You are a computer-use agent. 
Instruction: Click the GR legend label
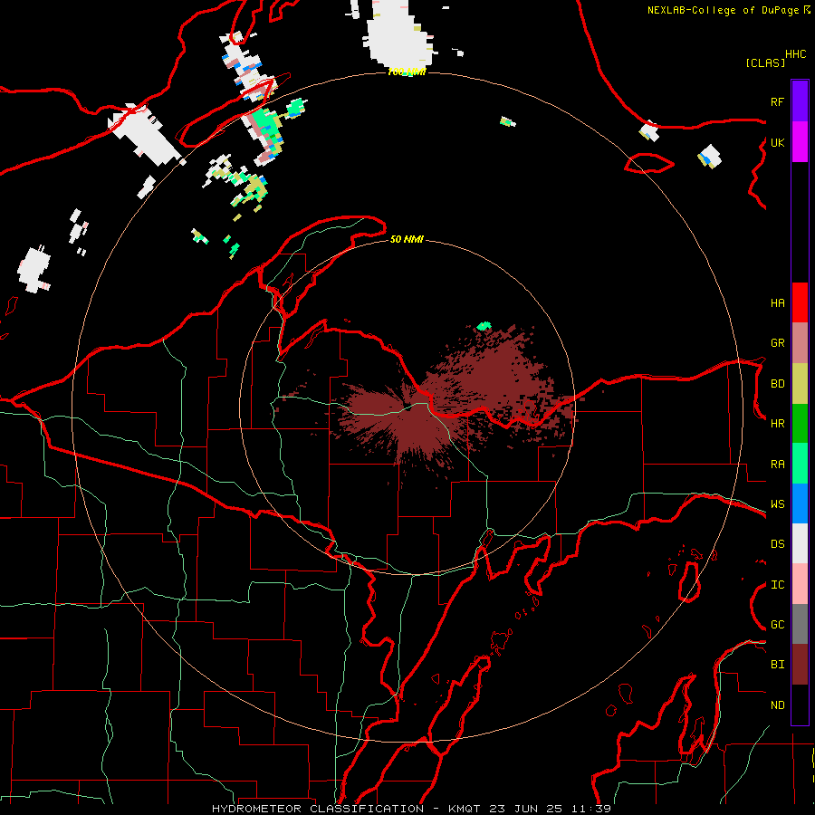[x=777, y=343]
